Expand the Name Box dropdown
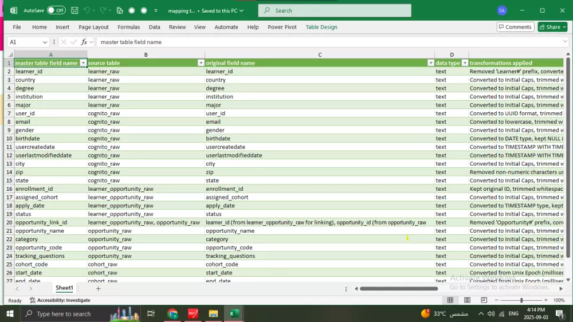Viewport: 573px width, 322px height. click(45, 42)
